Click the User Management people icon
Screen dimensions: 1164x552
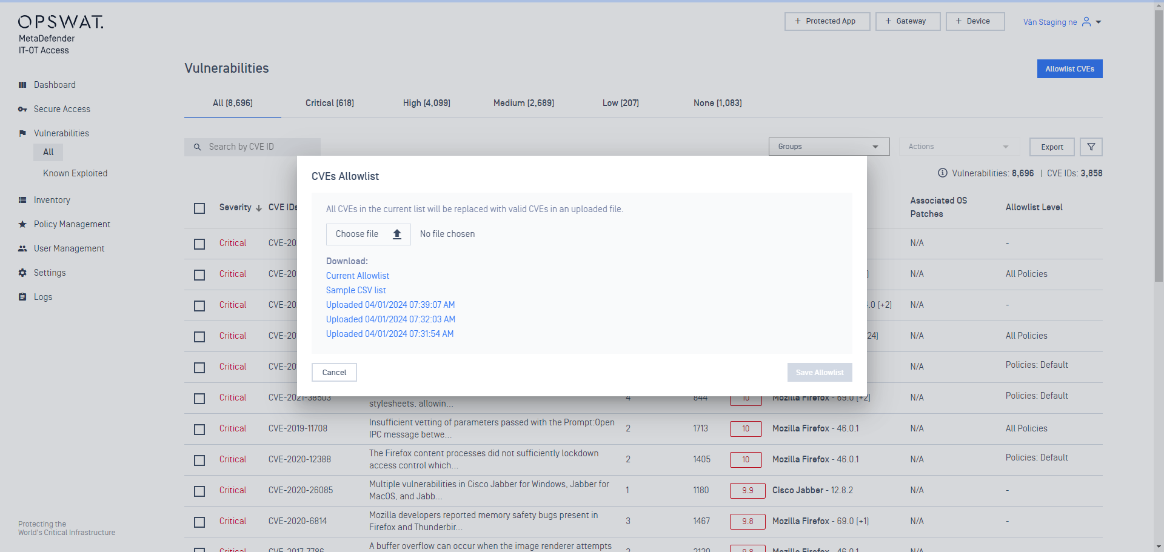click(x=22, y=248)
